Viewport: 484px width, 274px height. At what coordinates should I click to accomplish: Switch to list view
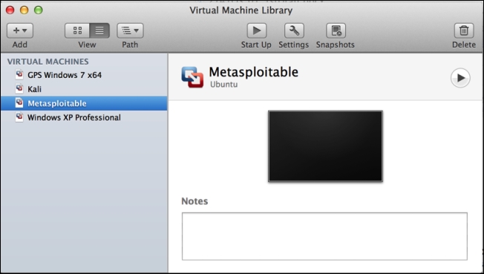click(x=99, y=30)
